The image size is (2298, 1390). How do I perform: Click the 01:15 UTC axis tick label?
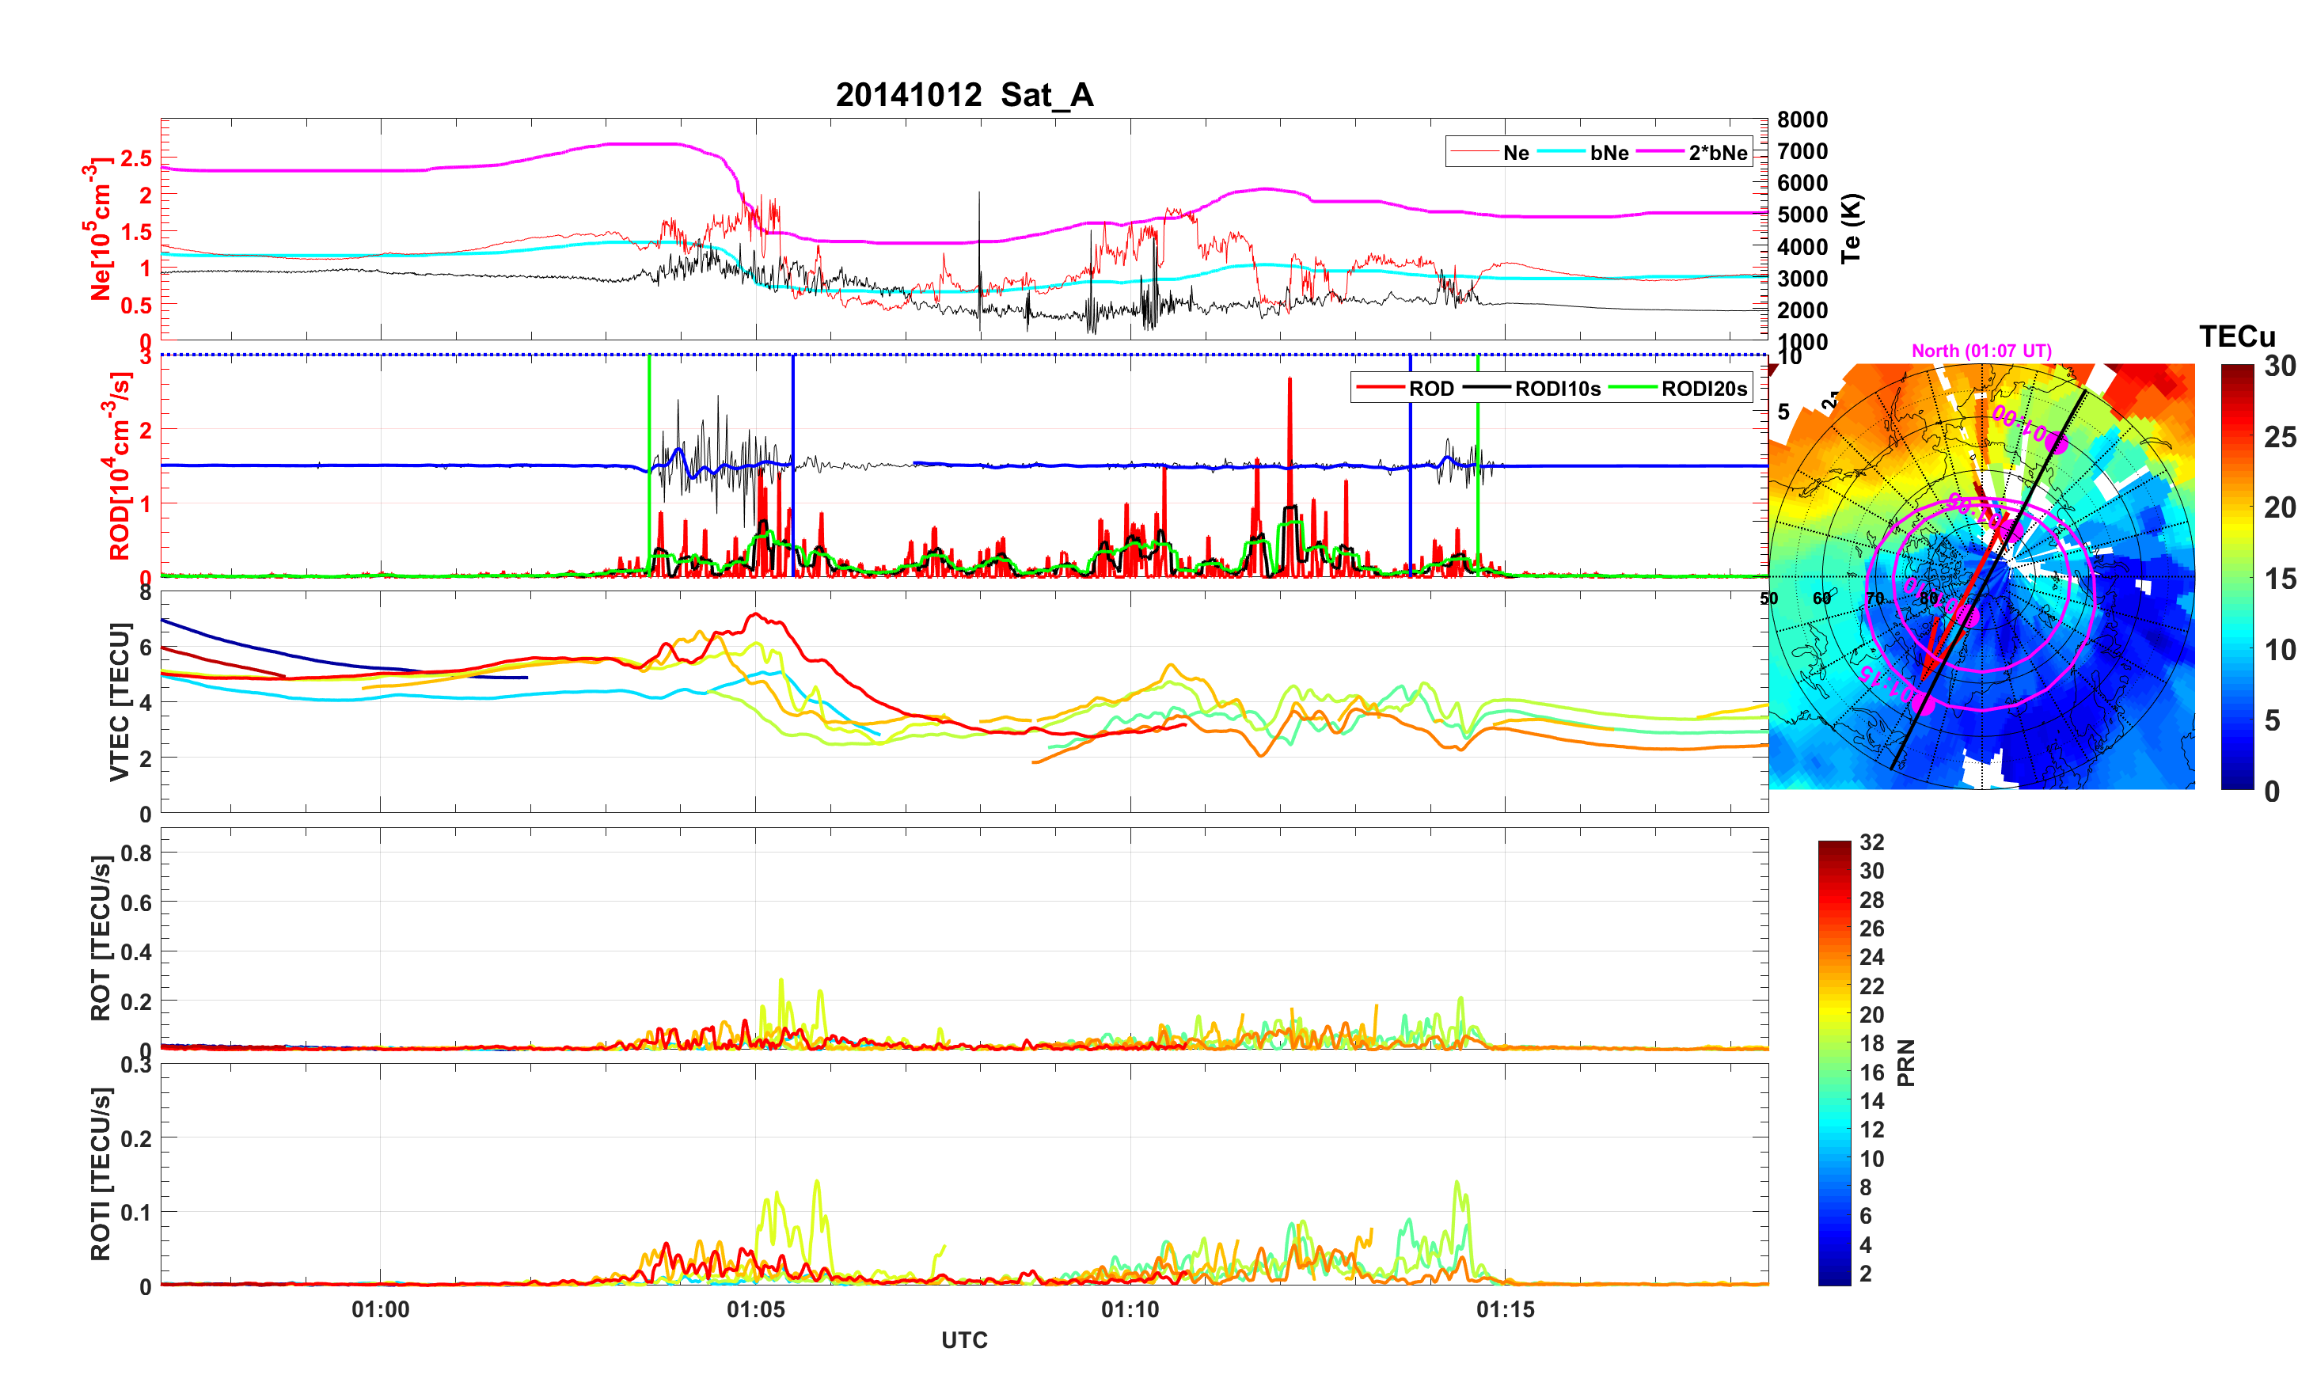tap(1504, 1310)
